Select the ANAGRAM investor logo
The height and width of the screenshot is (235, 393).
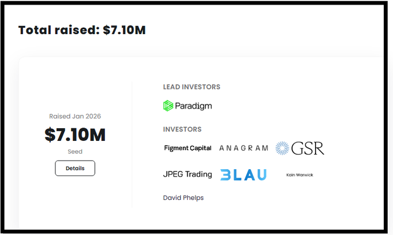244,148
